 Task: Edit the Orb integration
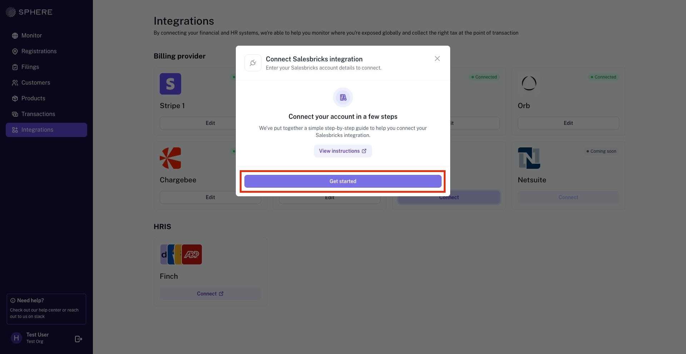click(x=568, y=123)
